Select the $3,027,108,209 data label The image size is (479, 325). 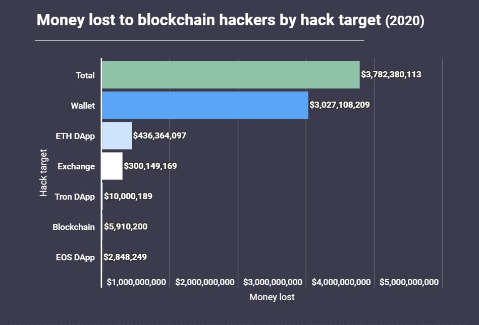[340, 105]
